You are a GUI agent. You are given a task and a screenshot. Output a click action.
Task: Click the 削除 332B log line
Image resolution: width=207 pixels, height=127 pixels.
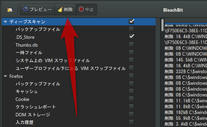(186, 72)
